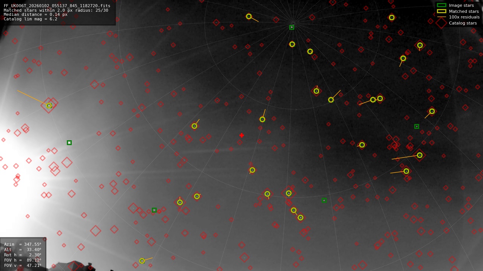The image size is (483, 271).
Task: Click the 'FOV h = 89.12°' value
Action: click(23, 260)
